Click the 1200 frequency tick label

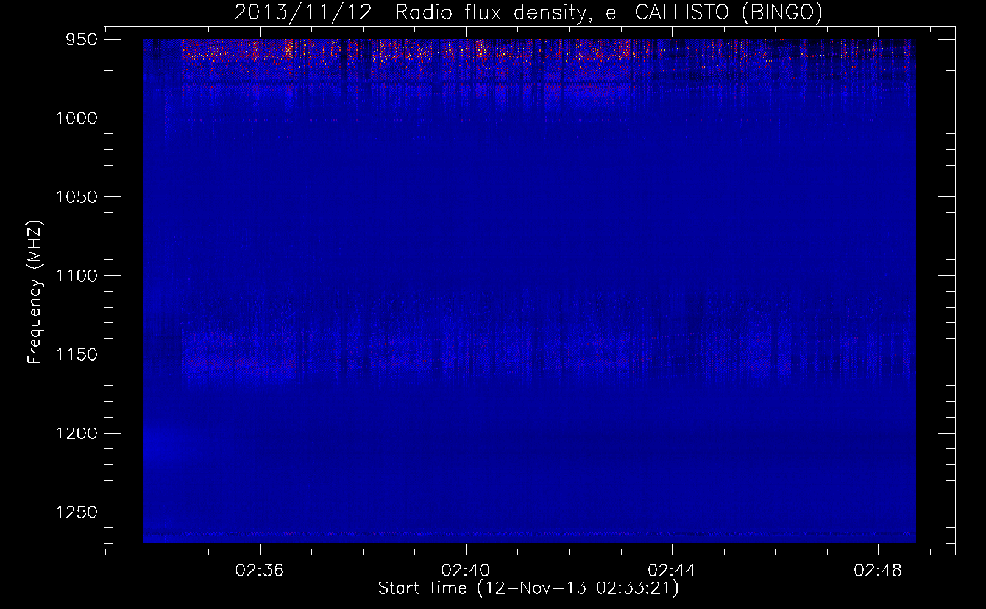(76, 433)
